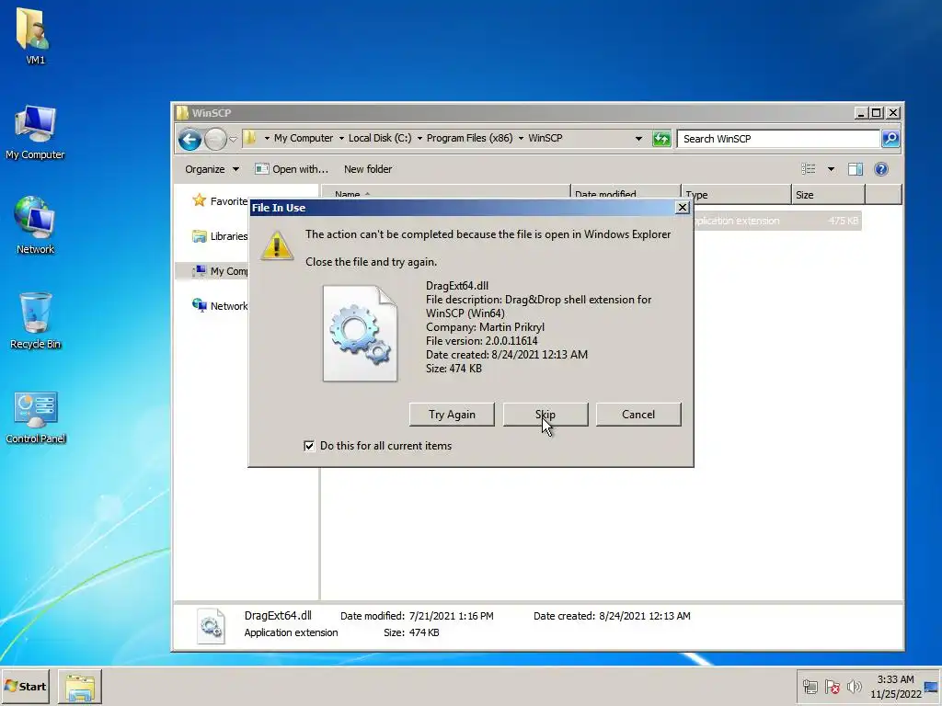Image resolution: width=942 pixels, height=706 pixels.
Task: Click the Try Again button
Action: click(452, 415)
